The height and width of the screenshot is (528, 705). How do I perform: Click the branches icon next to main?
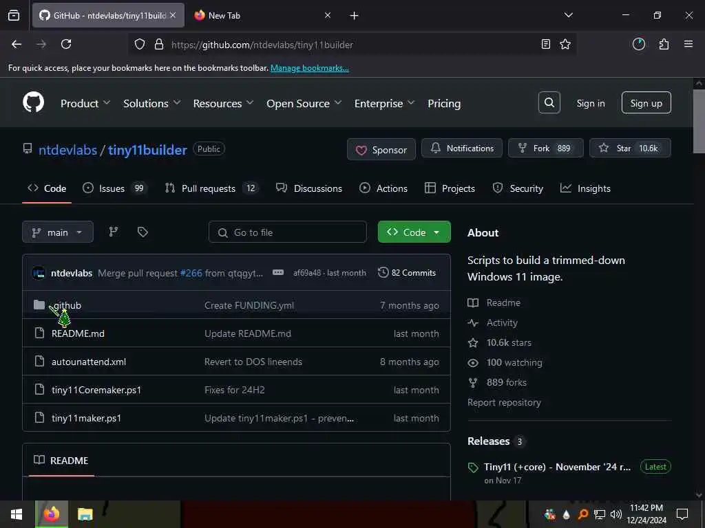coord(114,232)
